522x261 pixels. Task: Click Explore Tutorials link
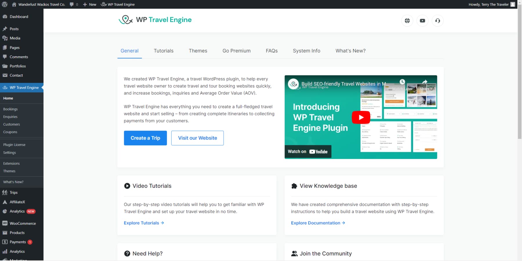pyautogui.click(x=144, y=223)
